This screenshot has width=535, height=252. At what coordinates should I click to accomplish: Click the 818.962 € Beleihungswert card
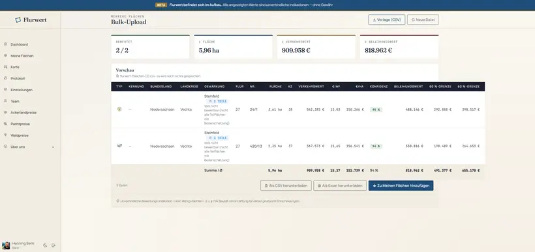coord(399,47)
